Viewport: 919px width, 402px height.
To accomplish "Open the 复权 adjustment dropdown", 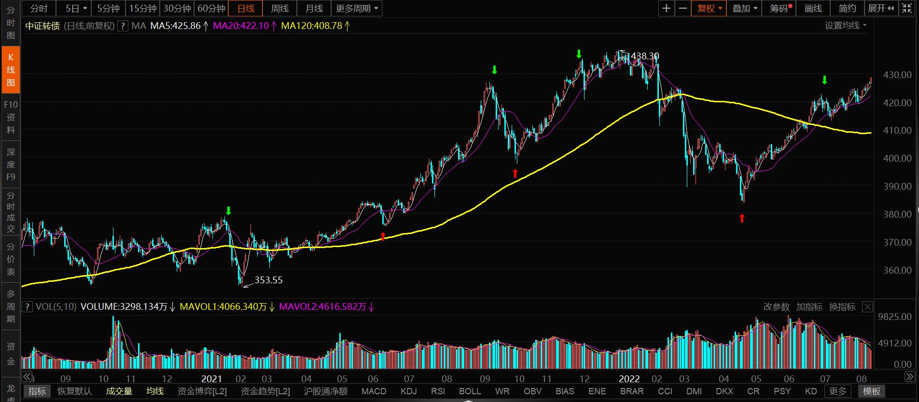I will click(709, 8).
